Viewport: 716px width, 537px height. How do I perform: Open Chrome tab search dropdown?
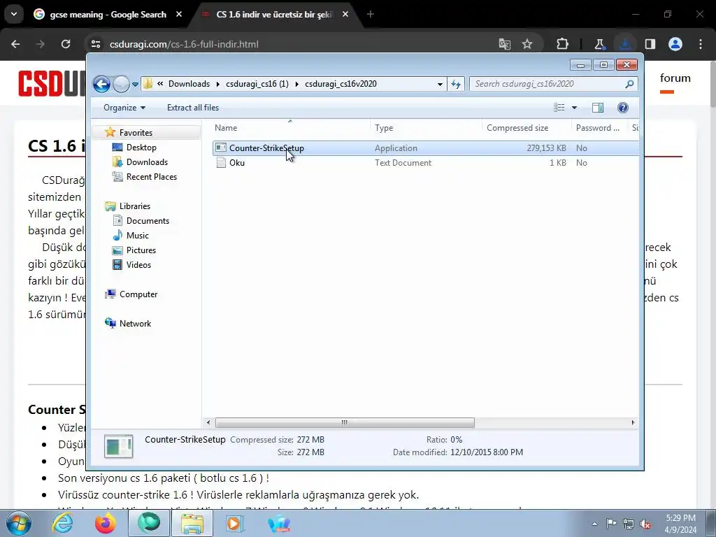pos(14,15)
